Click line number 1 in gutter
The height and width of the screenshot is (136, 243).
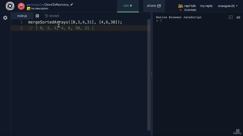point(21,22)
